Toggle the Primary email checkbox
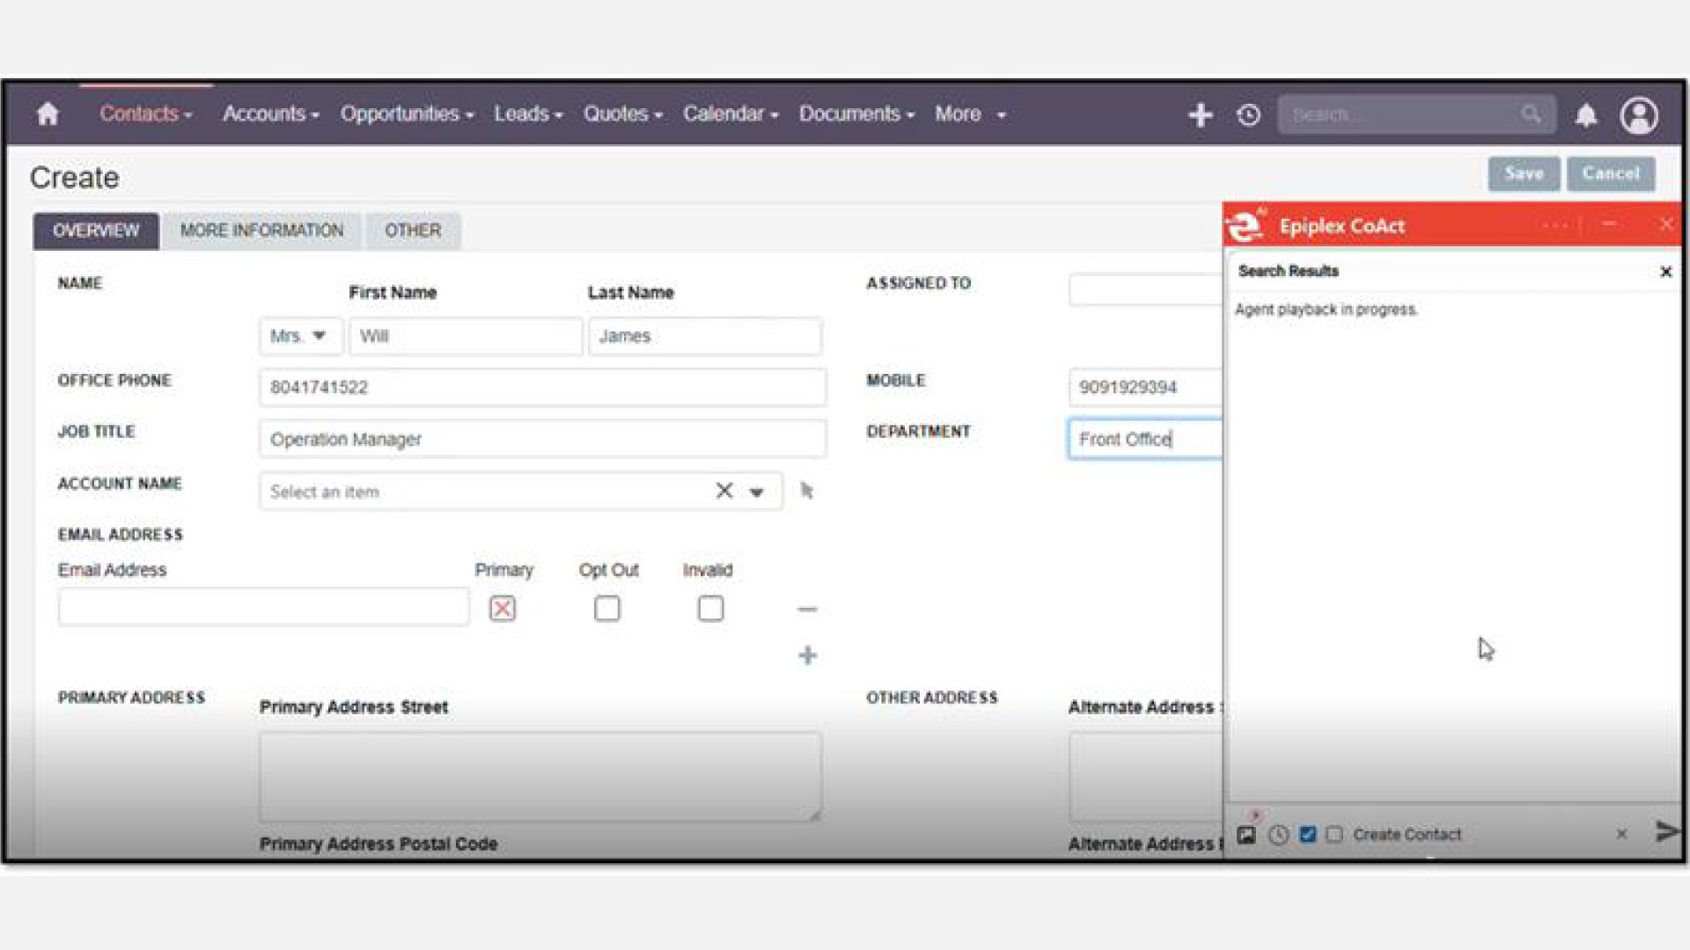 point(503,609)
